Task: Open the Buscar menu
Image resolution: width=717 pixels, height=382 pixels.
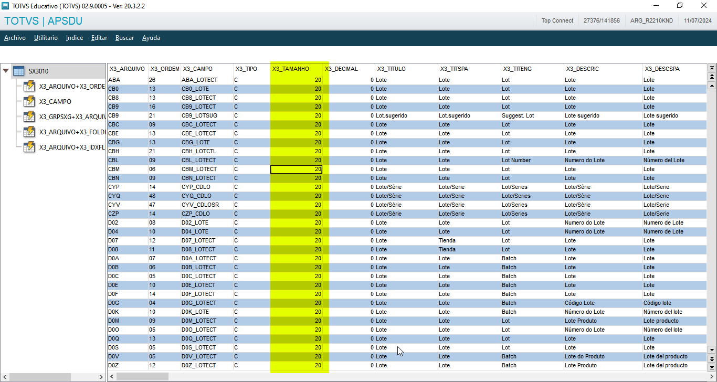Action: pos(125,38)
